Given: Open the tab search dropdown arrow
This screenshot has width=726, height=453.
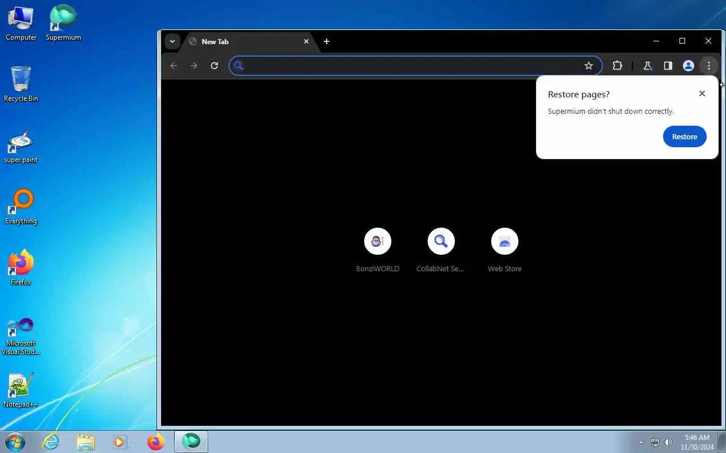Looking at the screenshot, I should pos(172,41).
